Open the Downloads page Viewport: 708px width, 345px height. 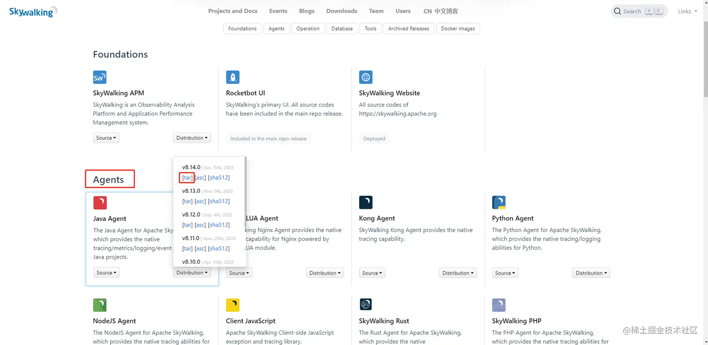coord(342,11)
